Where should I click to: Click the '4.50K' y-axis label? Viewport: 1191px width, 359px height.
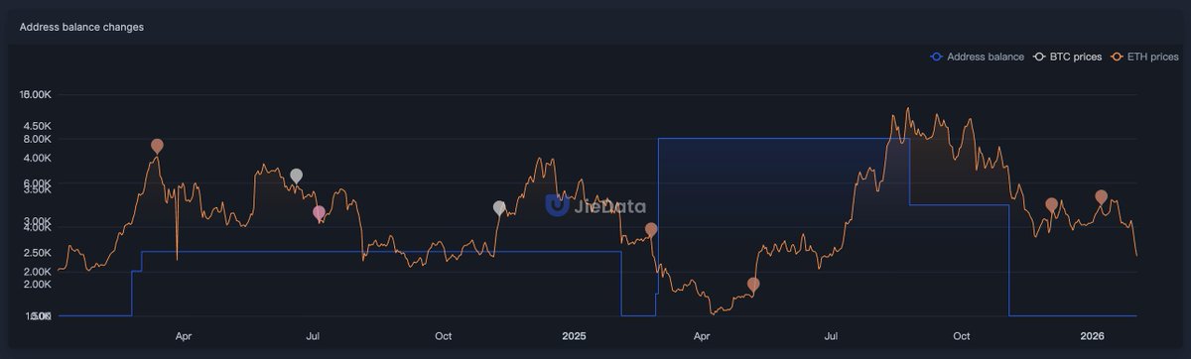pyautogui.click(x=37, y=126)
